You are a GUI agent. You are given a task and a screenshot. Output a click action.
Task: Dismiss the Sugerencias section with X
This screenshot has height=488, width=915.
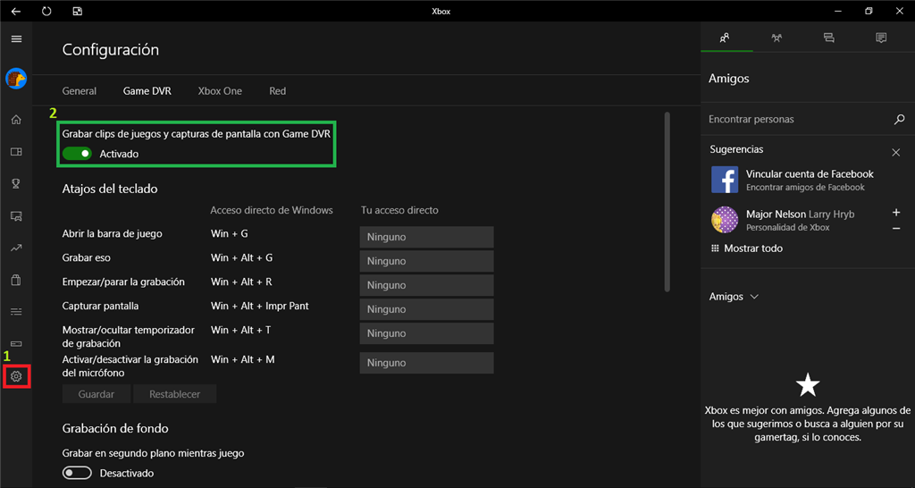tap(895, 152)
